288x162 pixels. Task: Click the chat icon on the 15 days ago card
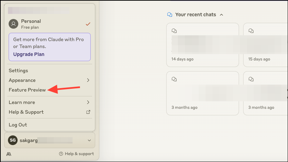pyautogui.click(x=251, y=31)
